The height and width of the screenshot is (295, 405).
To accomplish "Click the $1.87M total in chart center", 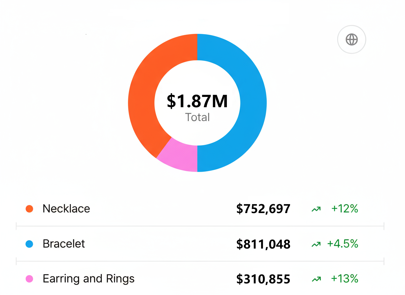I will (197, 101).
